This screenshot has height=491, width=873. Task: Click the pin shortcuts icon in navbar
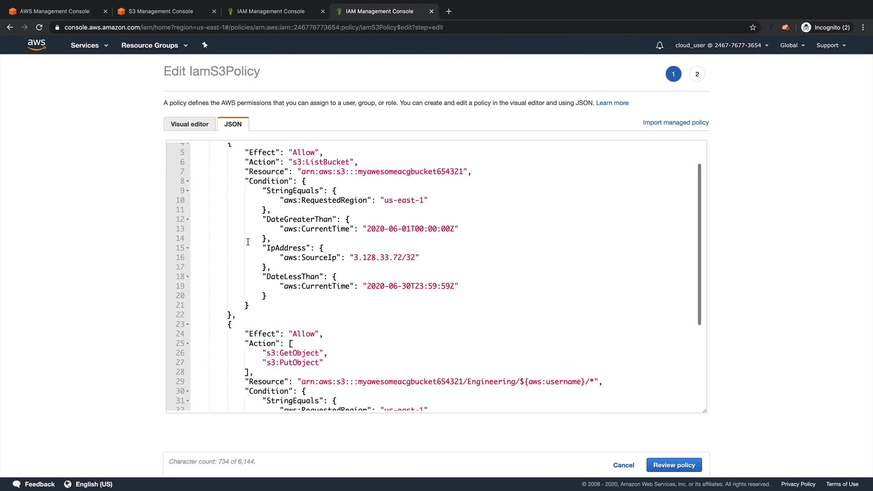click(x=205, y=45)
